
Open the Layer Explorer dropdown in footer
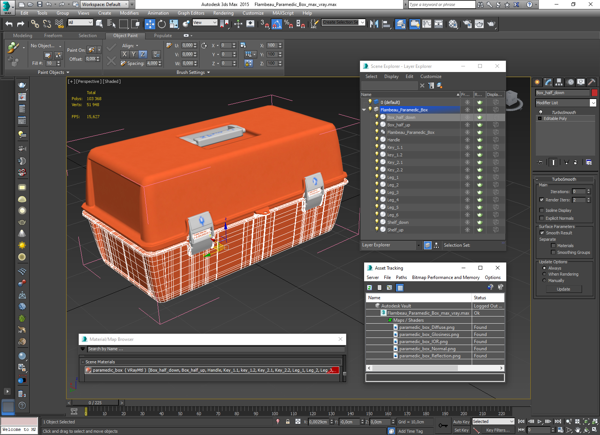tap(418, 245)
